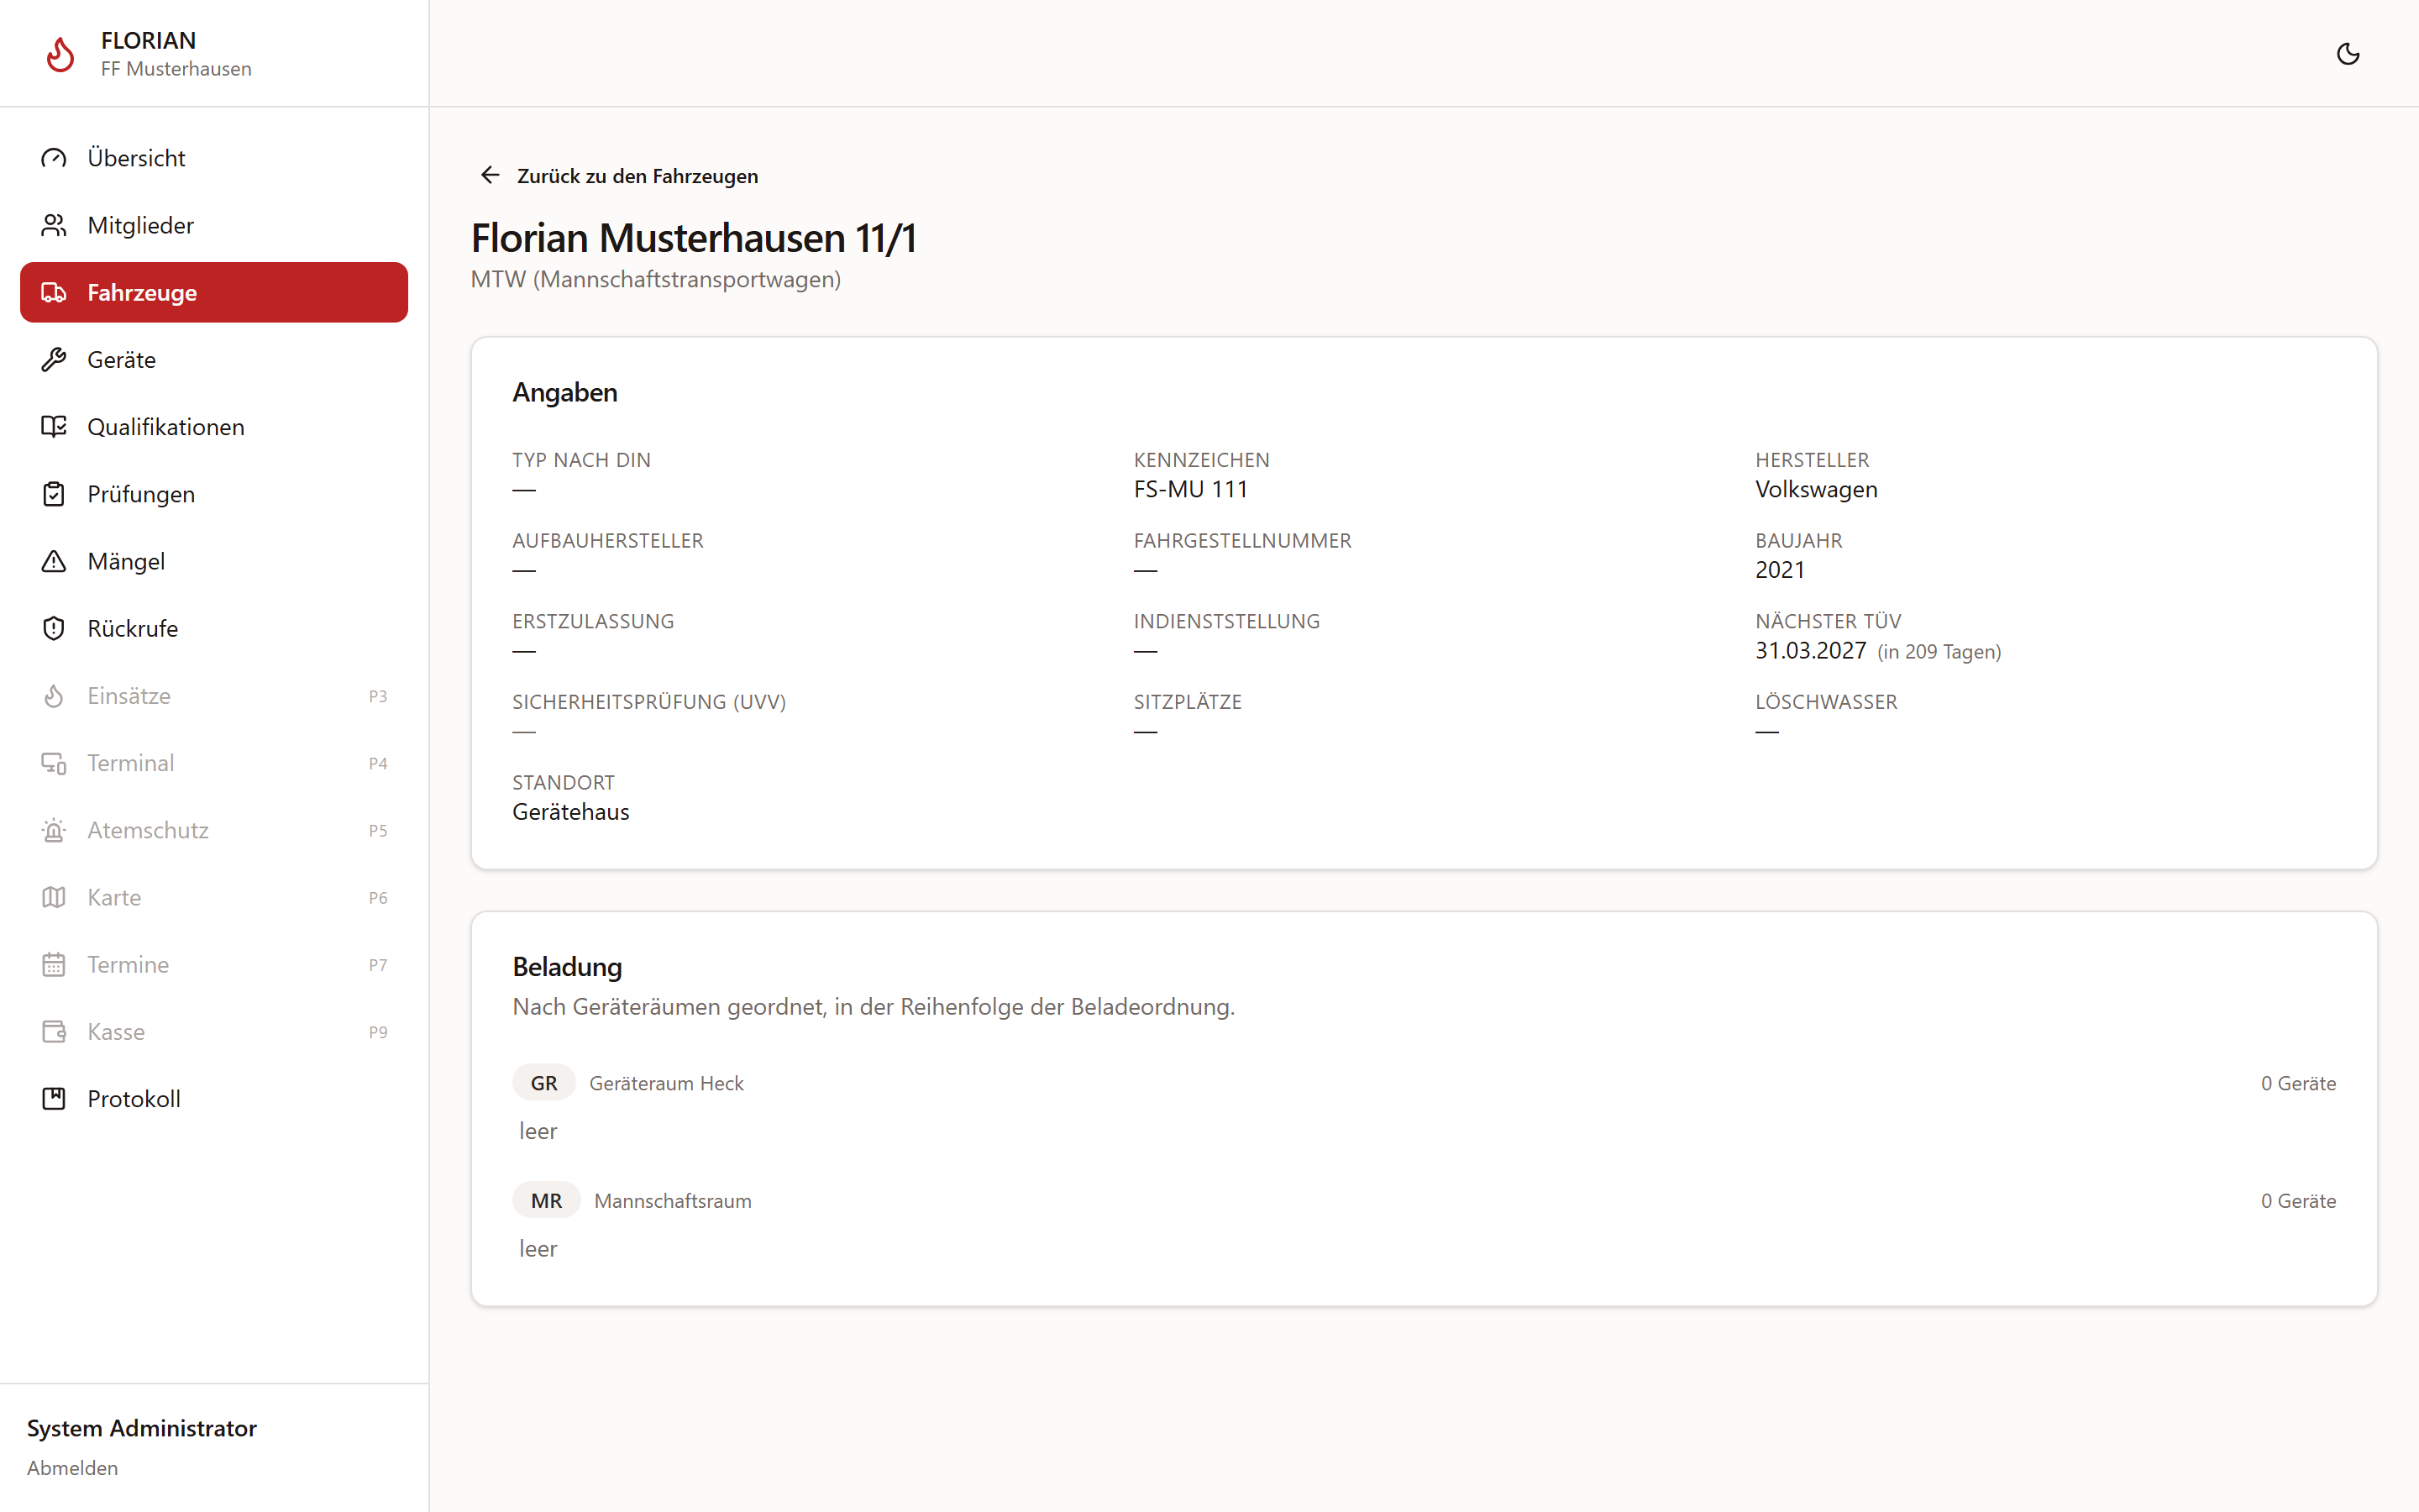Open the Protokoll entry
The height and width of the screenshot is (1512, 2419).
point(214,1099)
